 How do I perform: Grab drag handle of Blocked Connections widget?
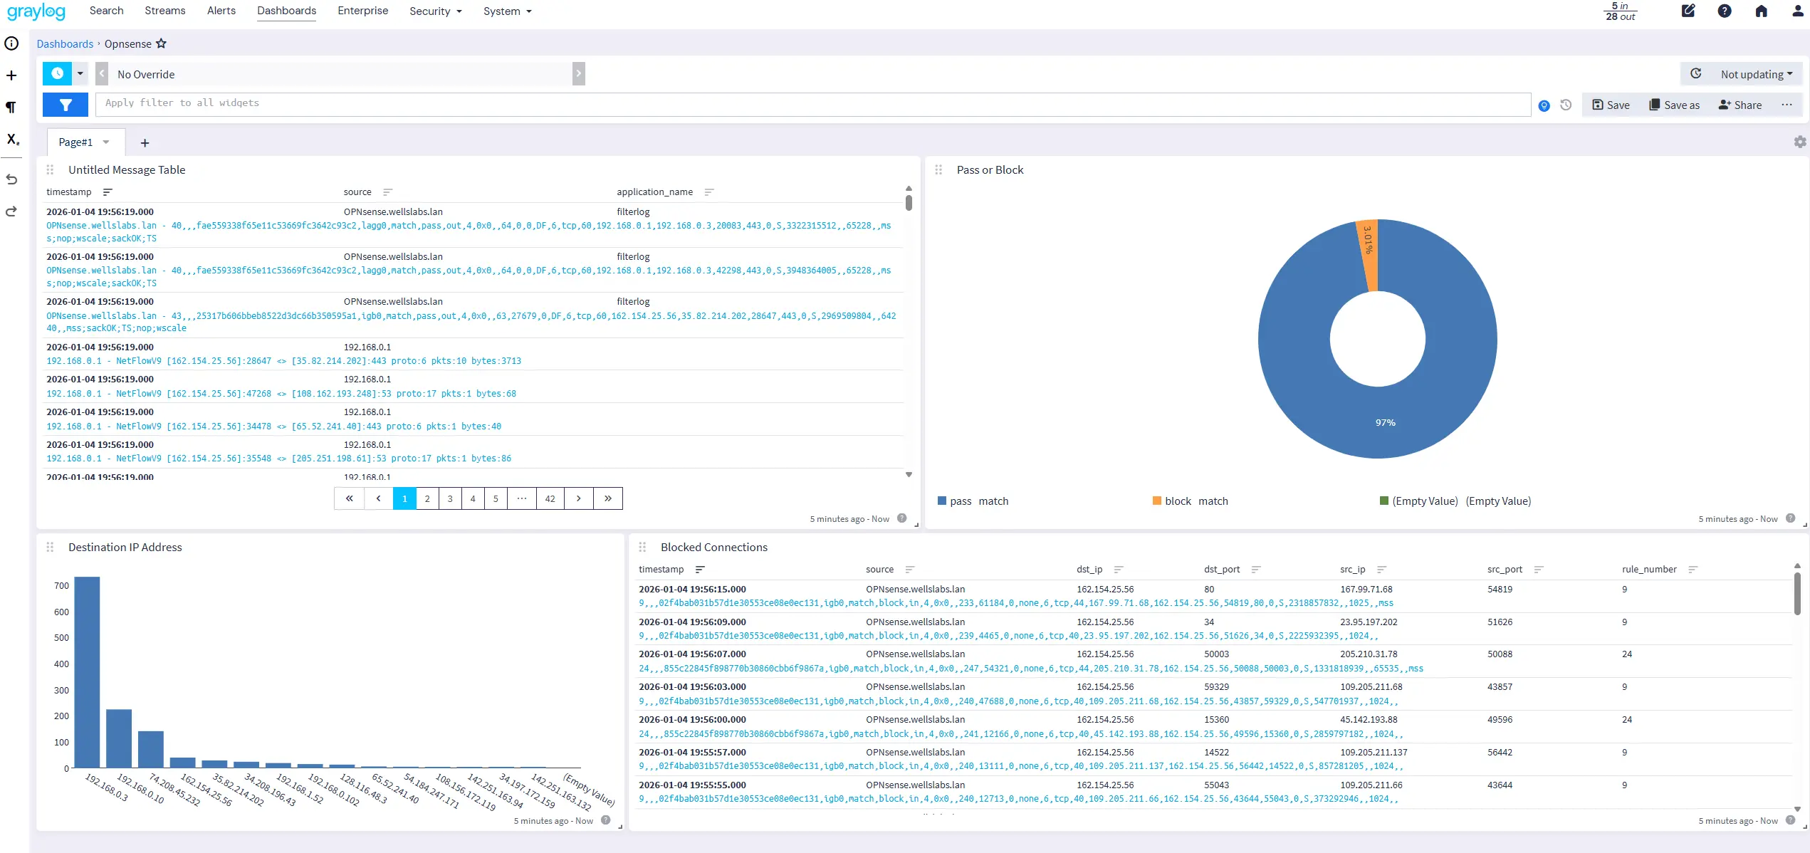pyautogui.click(x=642, y=547)
